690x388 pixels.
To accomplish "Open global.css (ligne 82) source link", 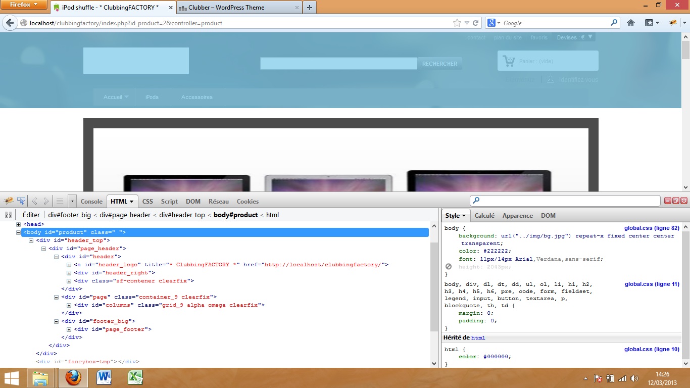I will 652,228.
